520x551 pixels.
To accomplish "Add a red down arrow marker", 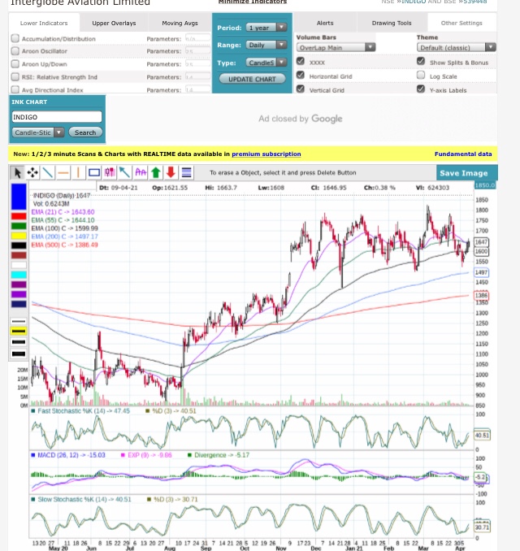I will pyautogui.click(x=171, y=172).
